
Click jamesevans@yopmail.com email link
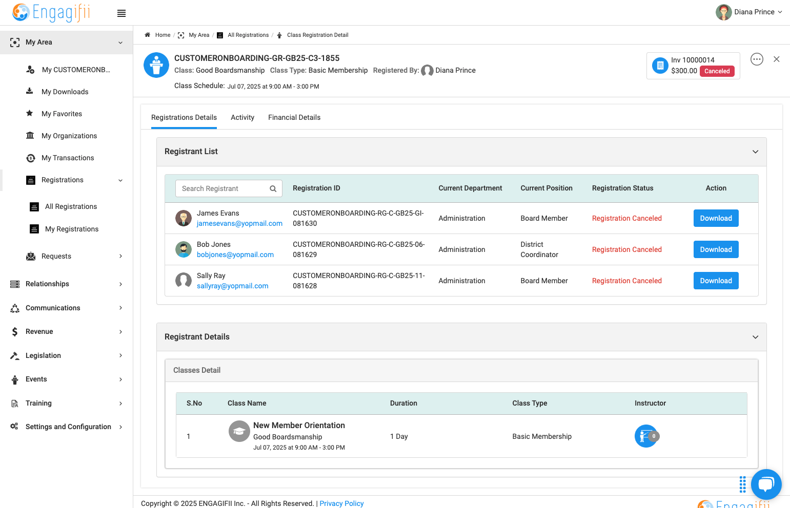pyautogui.click(x=239, y=223)
